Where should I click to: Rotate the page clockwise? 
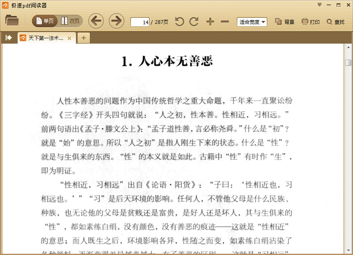(x=194, y=21)
